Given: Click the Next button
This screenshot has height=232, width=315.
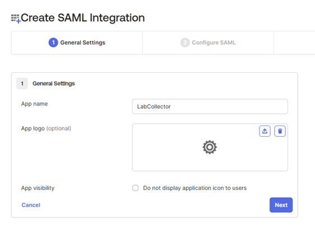Looking at the screenshot, I should pyautogui.click(x=281, y=205).
